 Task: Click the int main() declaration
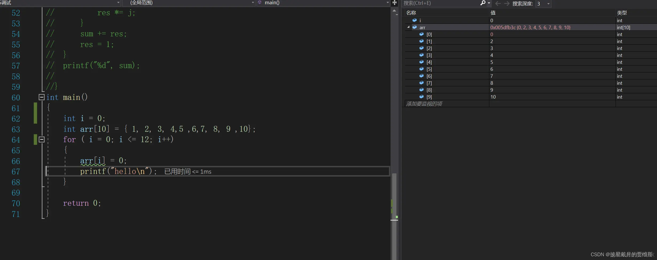click(x=67, y=97)
